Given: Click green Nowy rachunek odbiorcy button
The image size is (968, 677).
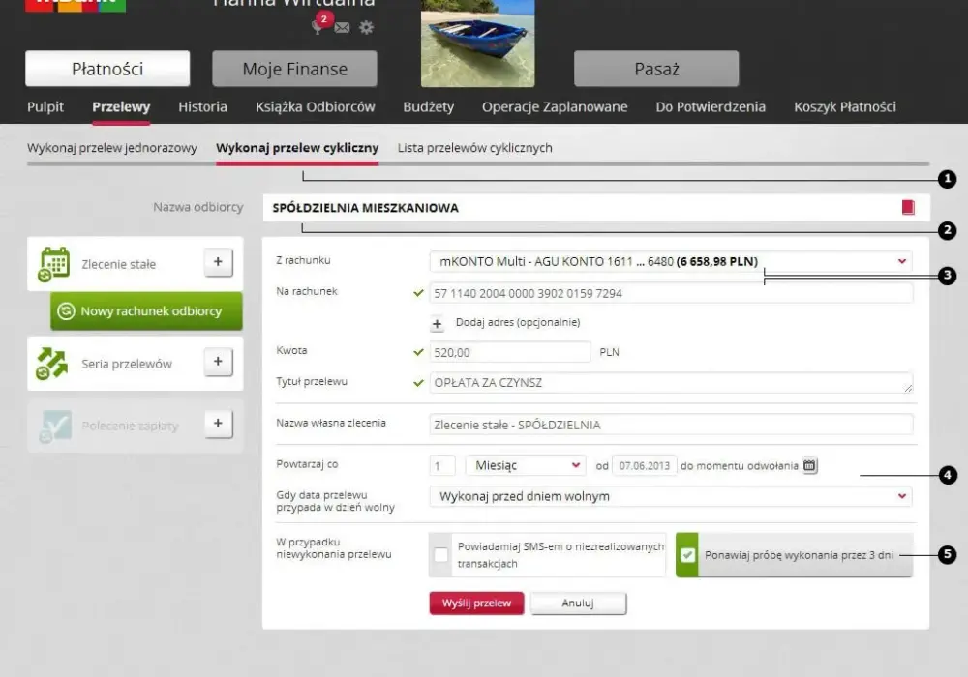Looking at the screenshot, I should tap(146, 311).
